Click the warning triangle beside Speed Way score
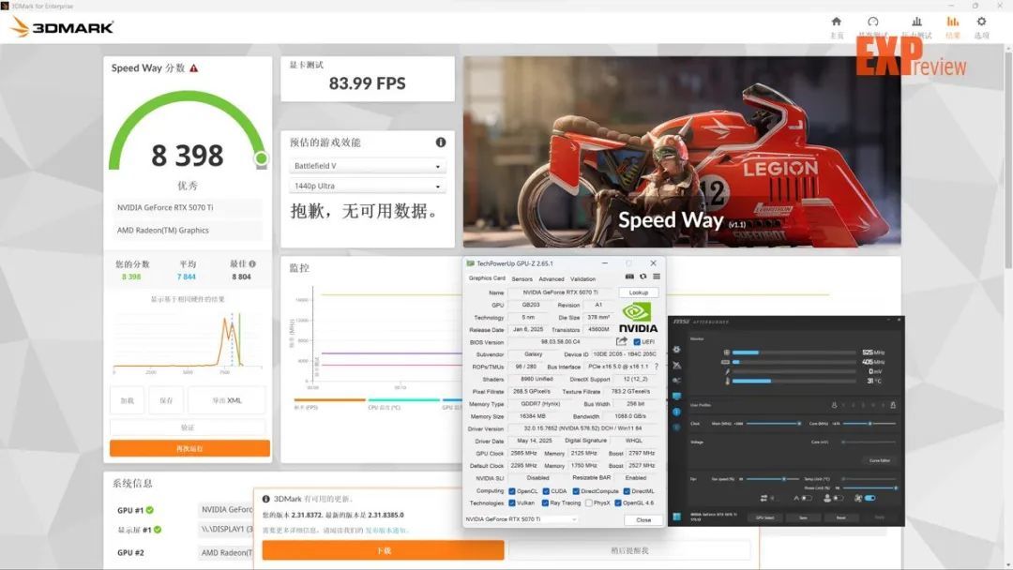This screenshot has width=1013, height=570. [x=194, y=67]
